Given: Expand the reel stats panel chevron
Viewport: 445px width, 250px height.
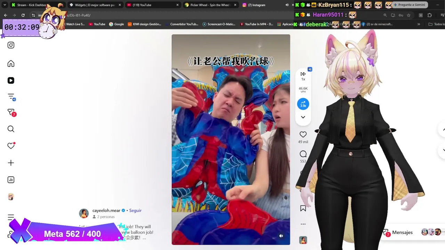Looking at the screenshot, I should (303, 117).
